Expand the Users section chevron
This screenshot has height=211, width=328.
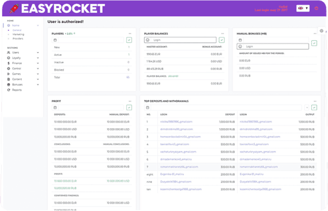point(38,53)
